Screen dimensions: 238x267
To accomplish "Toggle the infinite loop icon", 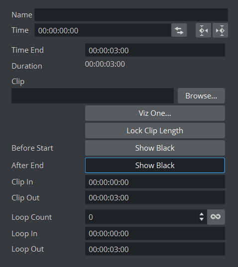I will coord(216,217).
